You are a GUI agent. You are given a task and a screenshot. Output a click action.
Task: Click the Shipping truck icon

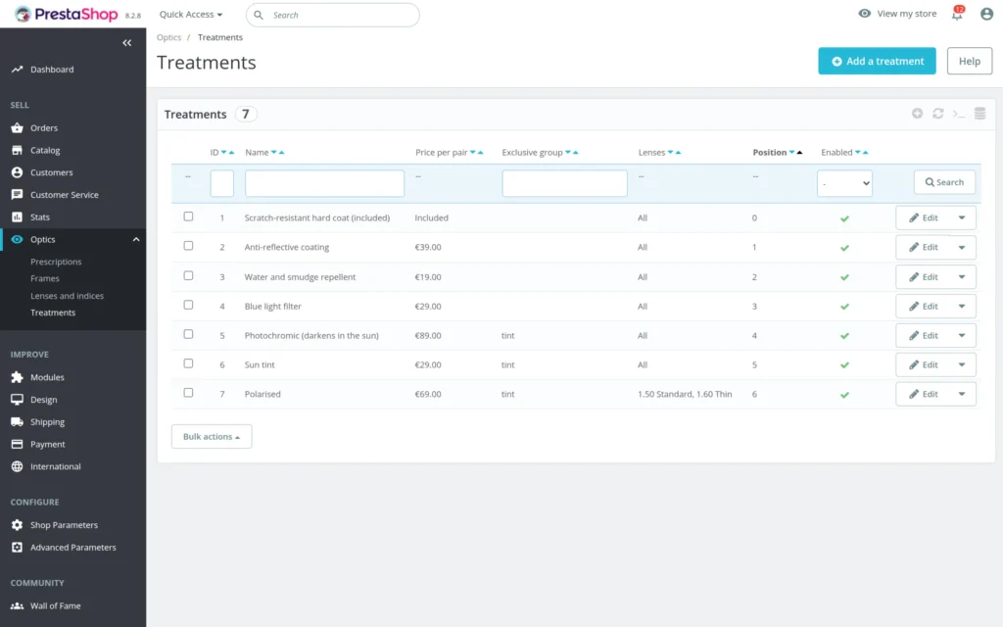[18, 421]
